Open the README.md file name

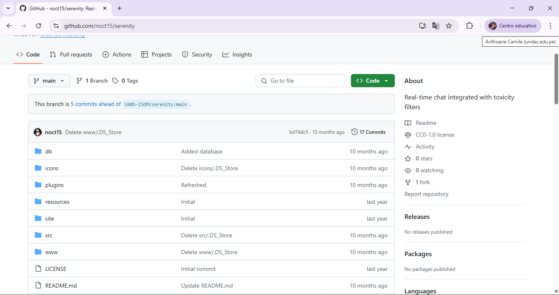(61, 286)
